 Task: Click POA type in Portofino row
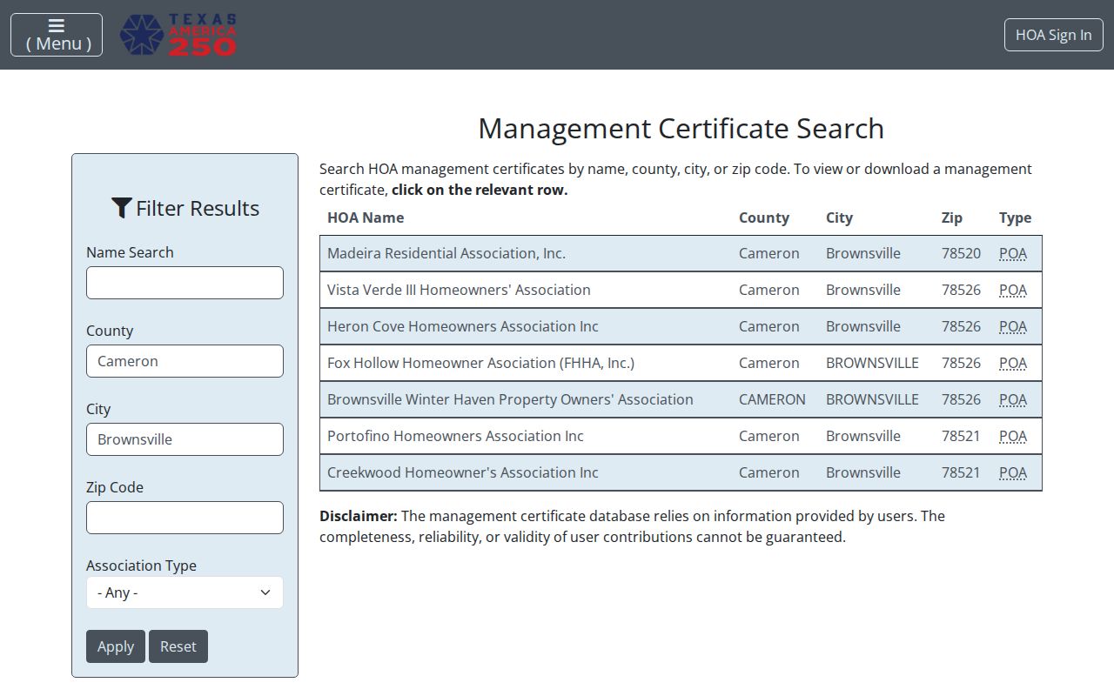1013,436
